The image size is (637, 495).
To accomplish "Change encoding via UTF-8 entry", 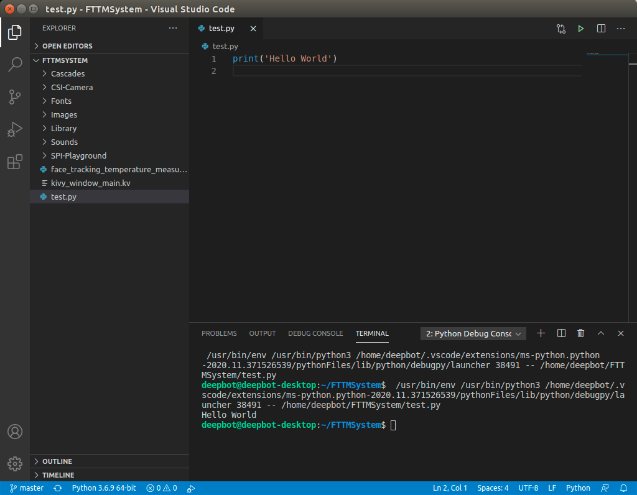I will point(528,488).
